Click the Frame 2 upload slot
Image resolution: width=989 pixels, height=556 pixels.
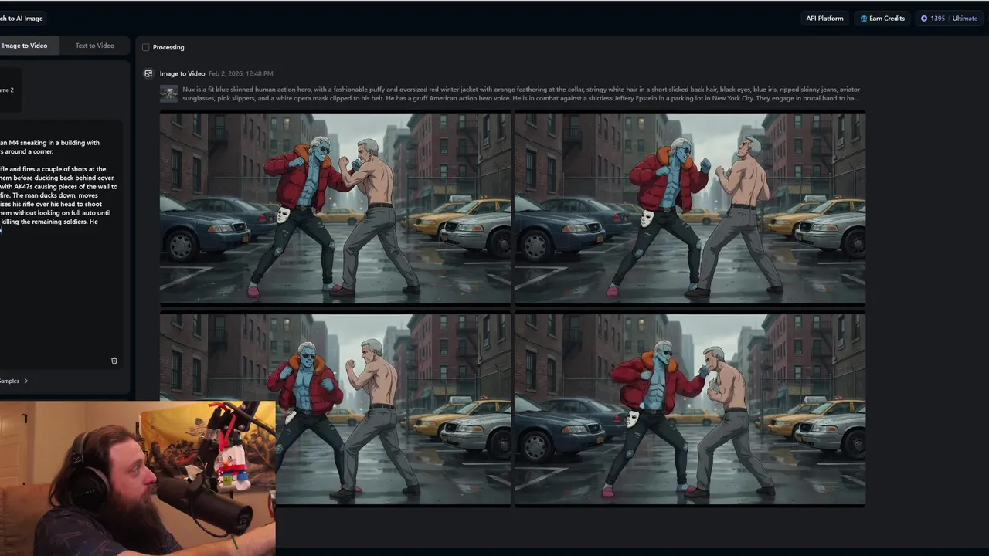pos(9,90)
